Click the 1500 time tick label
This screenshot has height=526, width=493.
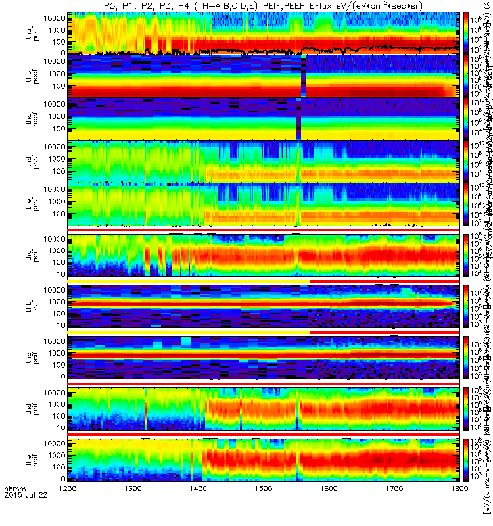[264, 489]
